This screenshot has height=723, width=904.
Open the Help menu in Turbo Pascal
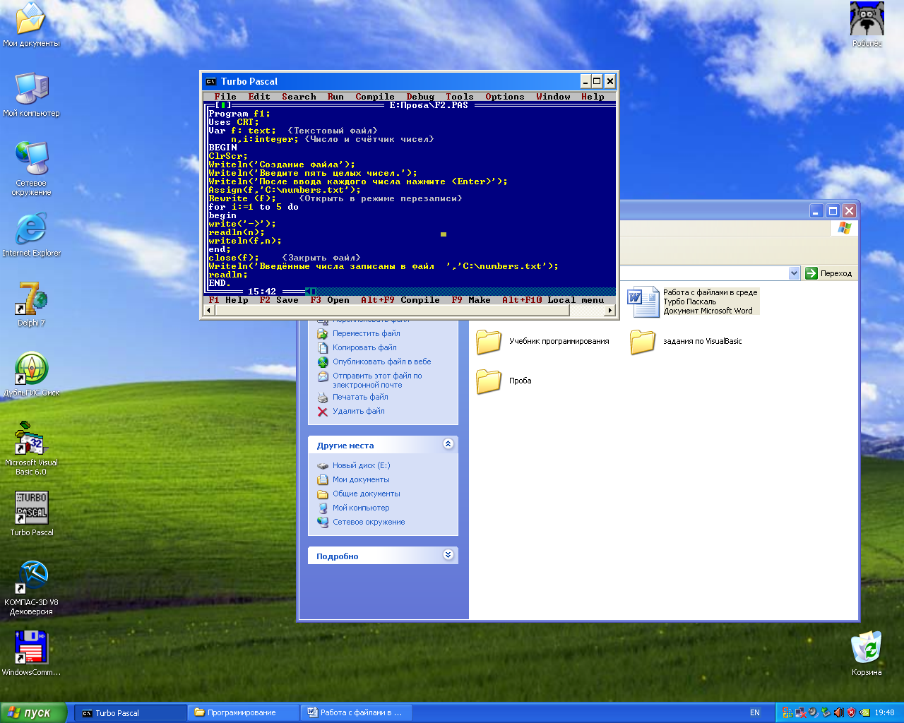pos(593,97)
